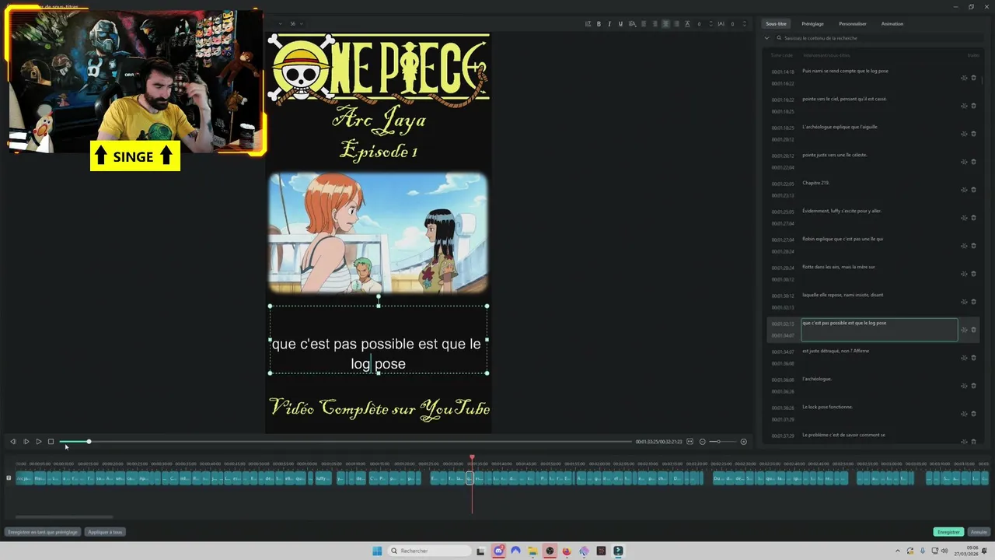Screen dimensions: 995x560
Task: Click the previous frame playback button
Action: (13, 442)
